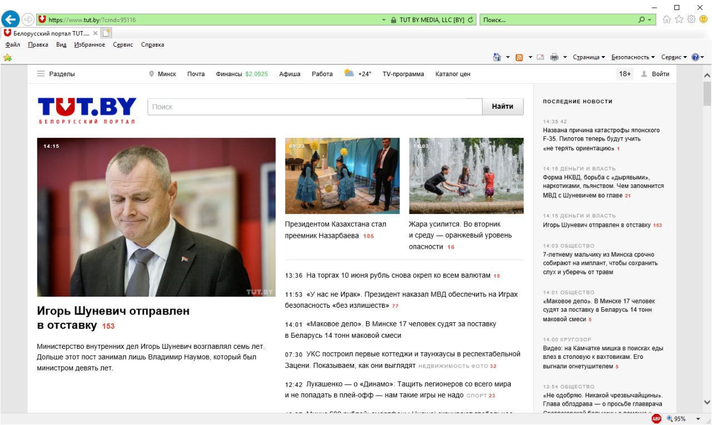Image resolution: width=712 pixels, height=425 pixels.
Task: Click the red ABP Adblock icon in status bar
Action: [656, 419]
